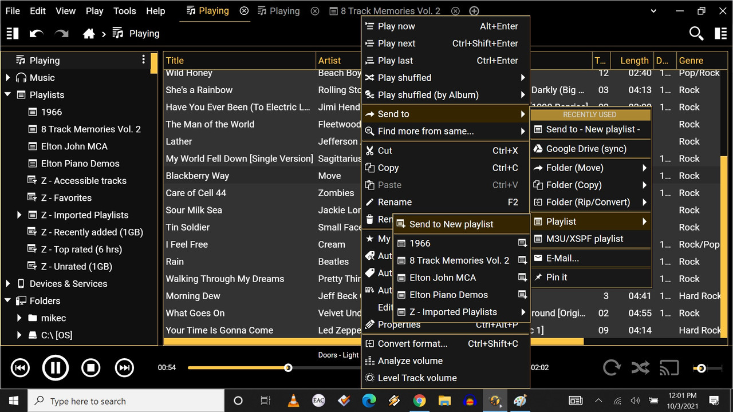
Task: Open Folder (Move) submenu
Action: coord(591,168)
